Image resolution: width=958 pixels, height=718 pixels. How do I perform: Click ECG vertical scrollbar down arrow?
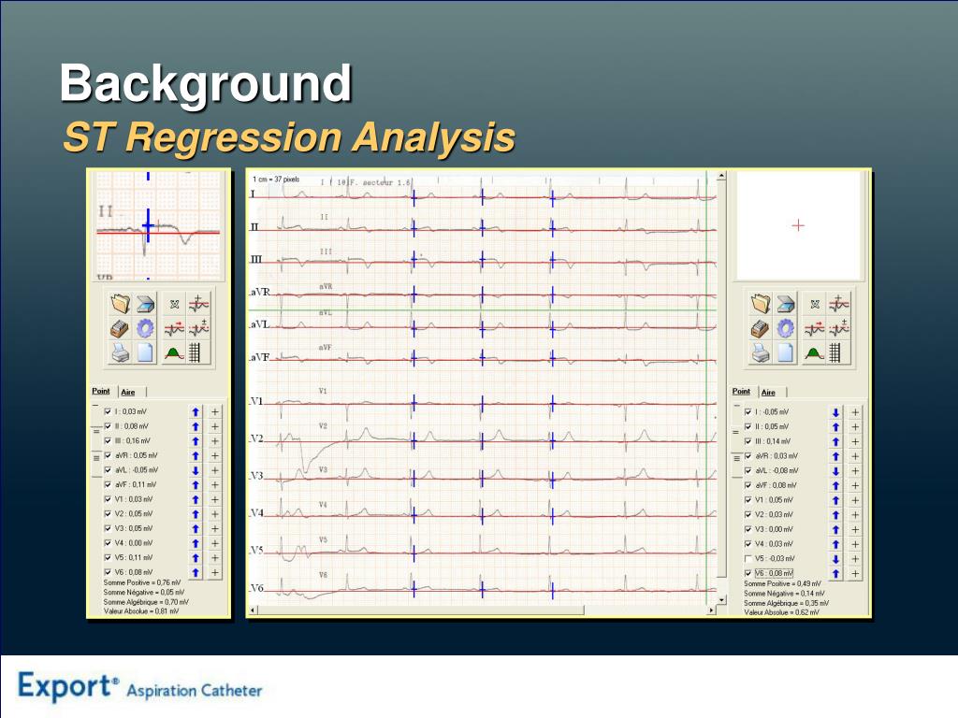(x=721, y=600)
